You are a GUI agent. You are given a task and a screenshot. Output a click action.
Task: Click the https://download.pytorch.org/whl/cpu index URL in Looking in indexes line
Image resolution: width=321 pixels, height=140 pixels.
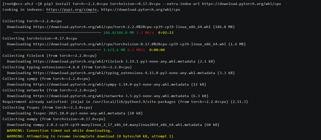pos(140,10)
